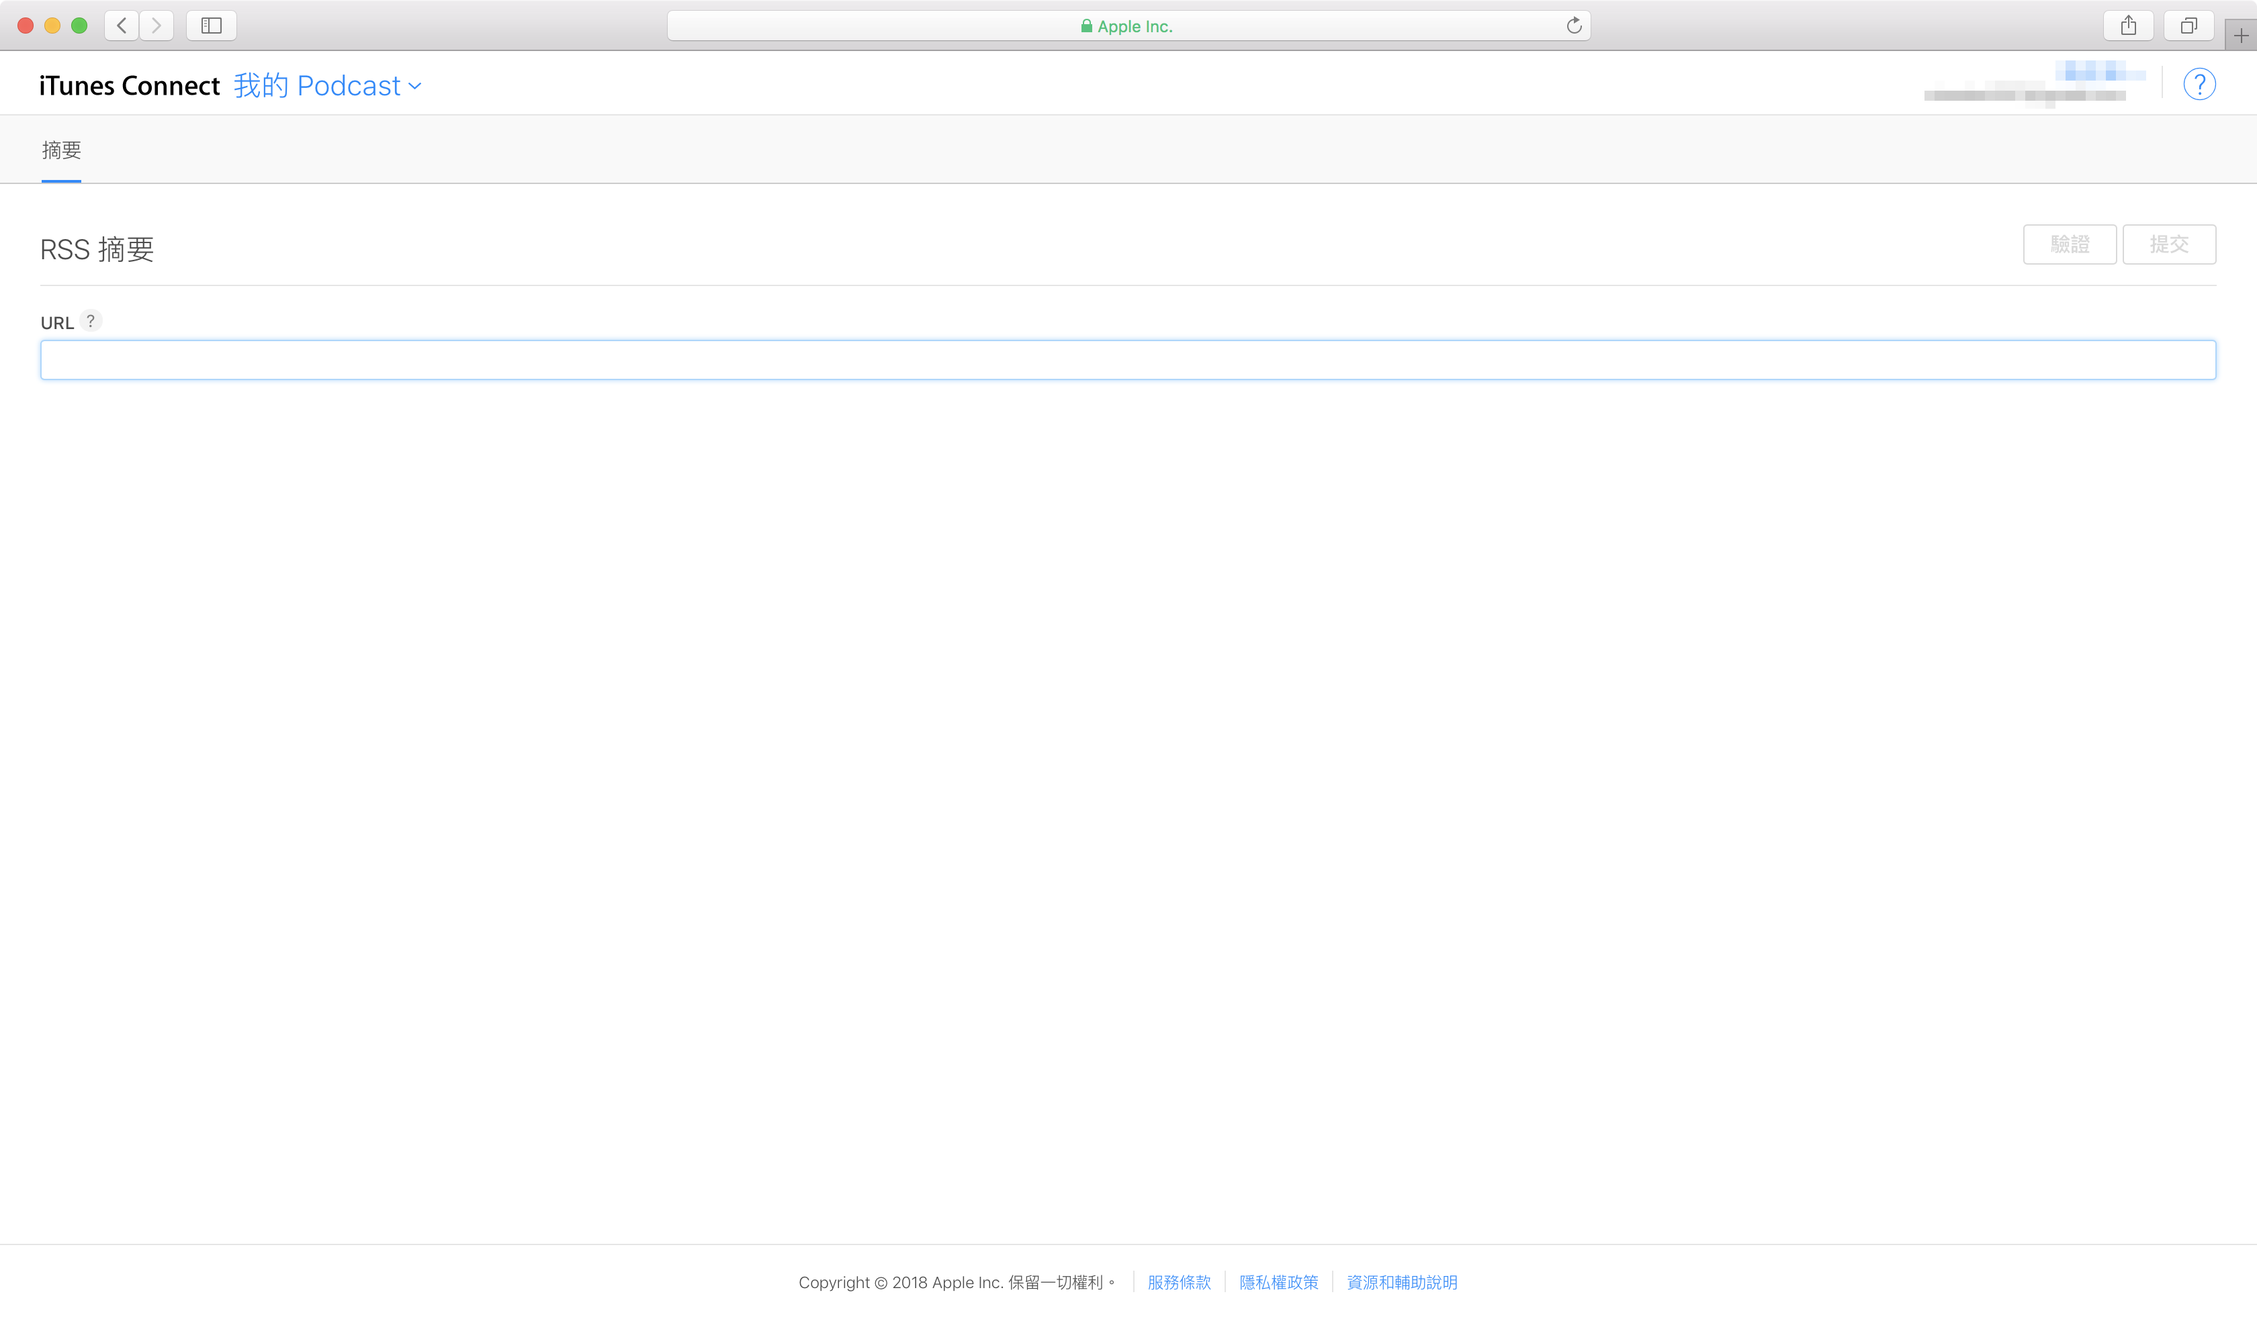Open the 服務條款 footer link
This screenshot has height=1319, width=2257.
coord(1179,1282)
